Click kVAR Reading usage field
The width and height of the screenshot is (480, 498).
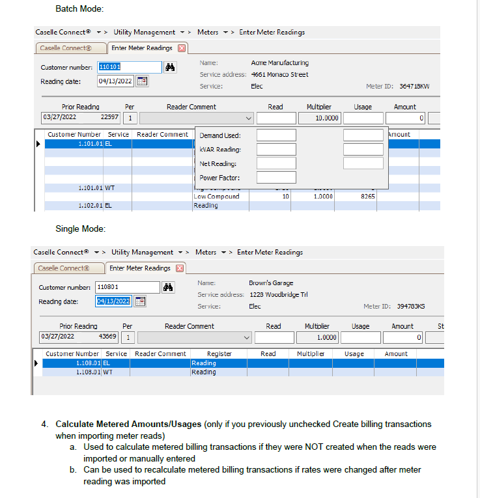click(363, 149)
